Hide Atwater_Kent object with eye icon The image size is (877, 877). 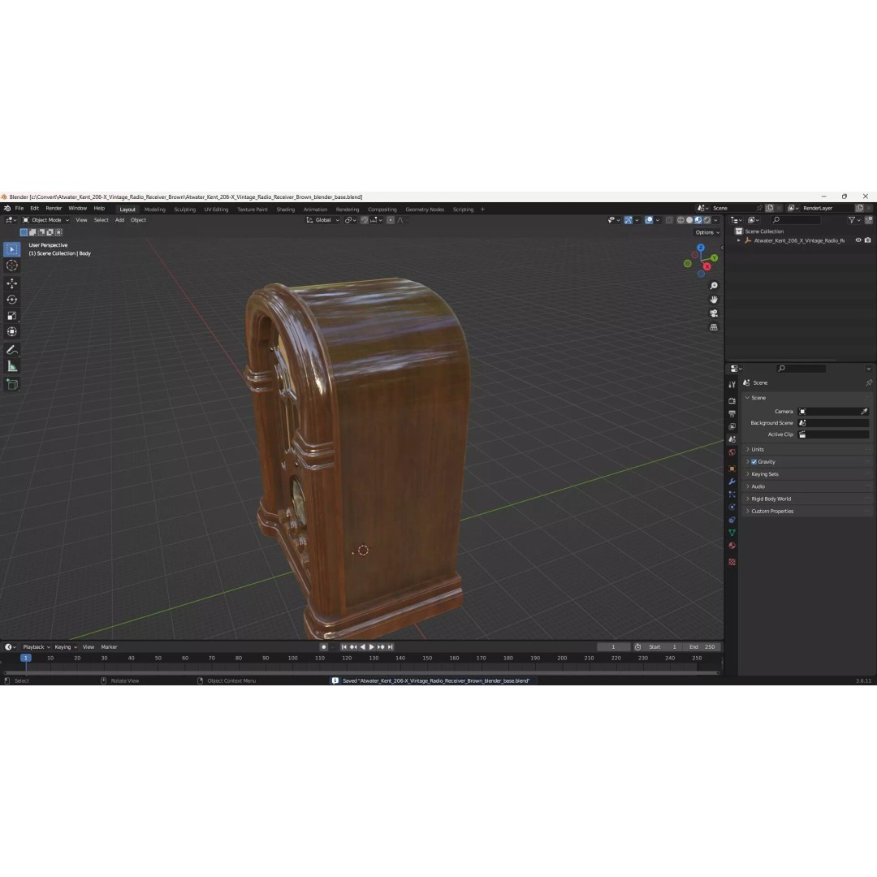[x=858, y=240]
